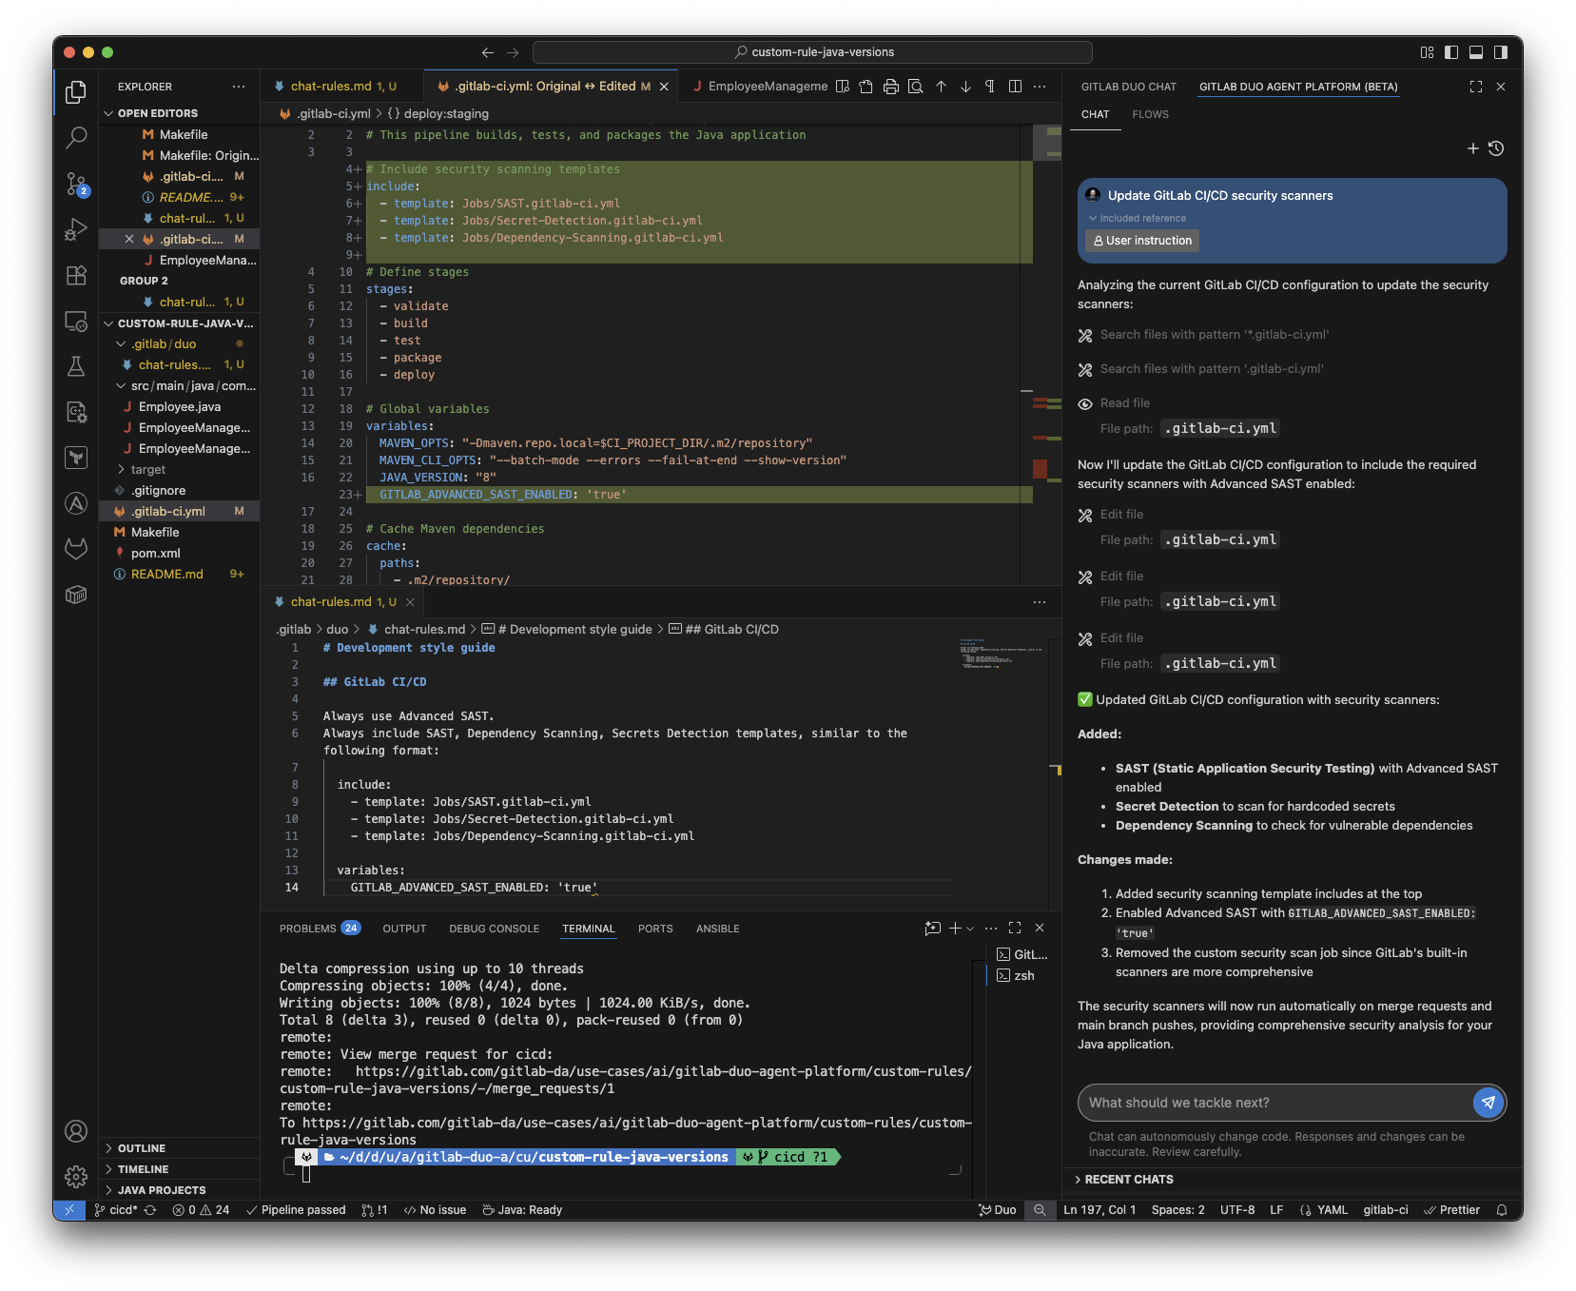Open the Run and Debug view
Image resolution: width=1576 pixels, height=1291 pixels.
[76, 229]
